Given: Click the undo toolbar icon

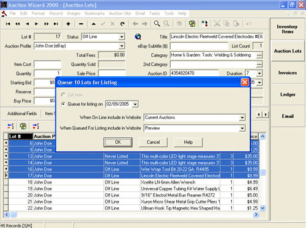Looking at the screenshot, I should pyautogui.click(x=249, y=24).
